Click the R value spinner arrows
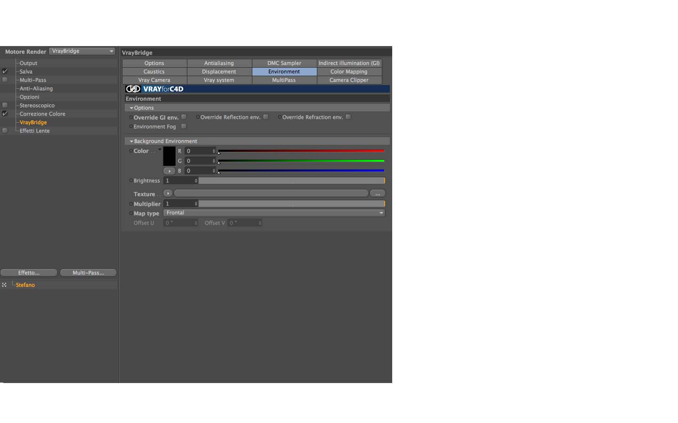This screenshot has width=678, height=423. click(x=214, y=151)
